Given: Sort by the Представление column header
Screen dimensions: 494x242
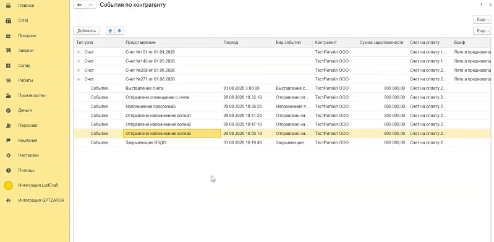Looking at the screenshot, I should point(172,42).
